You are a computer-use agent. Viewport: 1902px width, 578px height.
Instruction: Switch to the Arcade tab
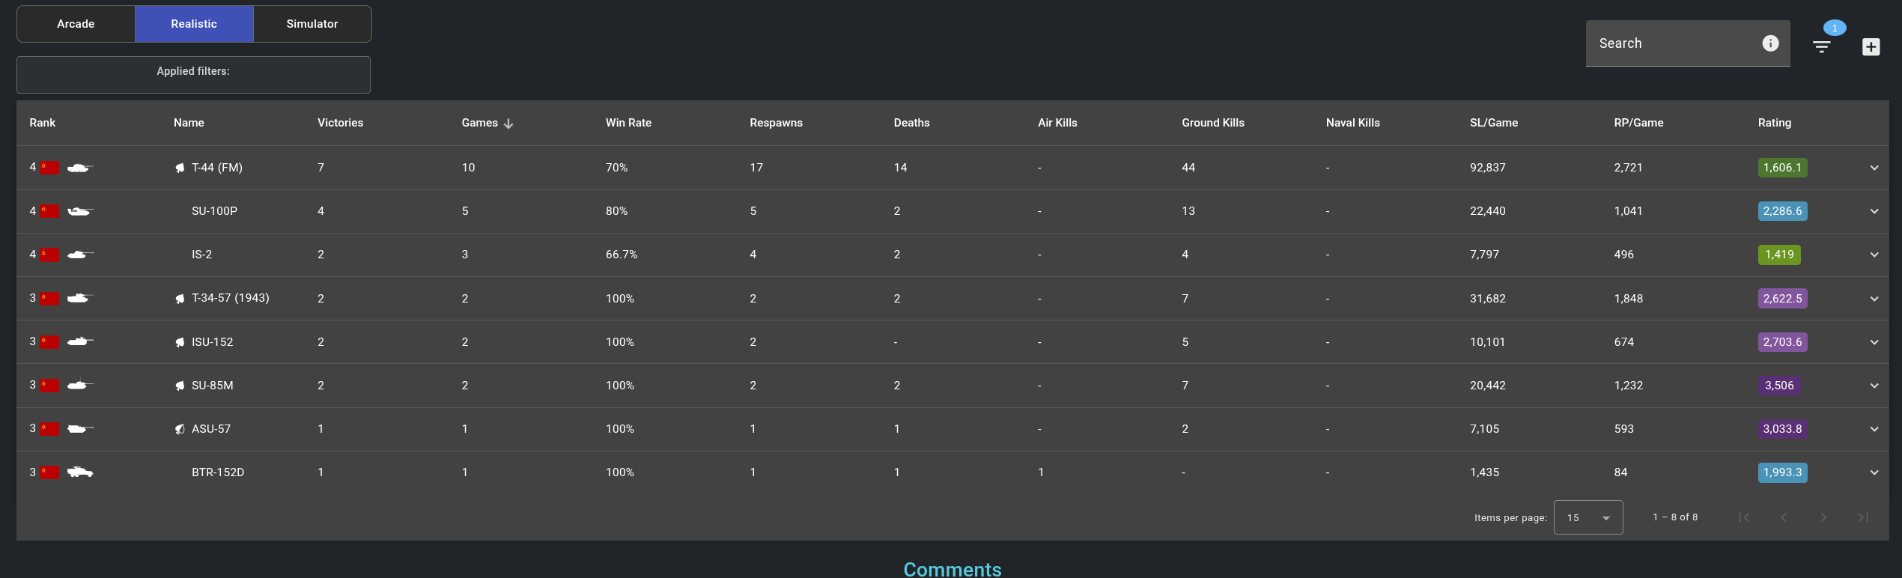76,24
